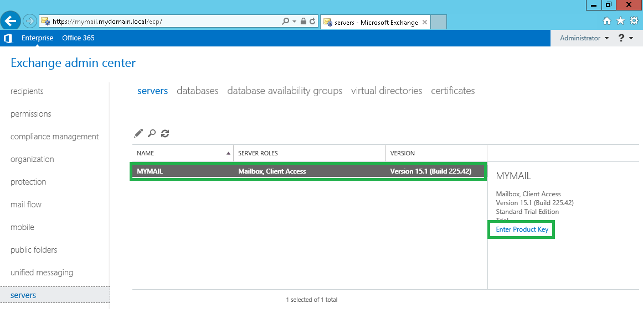Open the address bar autocomplete dropdown arrow
Screen dimensions: 643x319
point(295,22)
